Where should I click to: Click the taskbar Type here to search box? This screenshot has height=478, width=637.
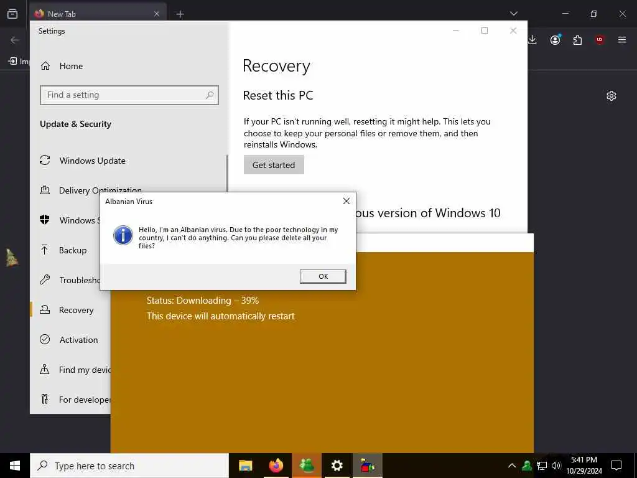(x=129, y=466)
